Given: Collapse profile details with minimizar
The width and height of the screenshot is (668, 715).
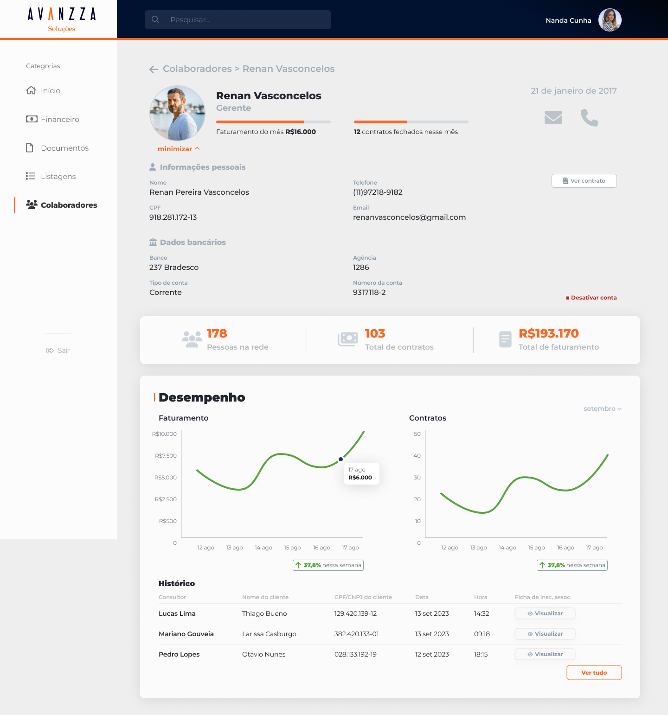Looking at the screenshot, I should pyautogui.click(x=179, y=149).
